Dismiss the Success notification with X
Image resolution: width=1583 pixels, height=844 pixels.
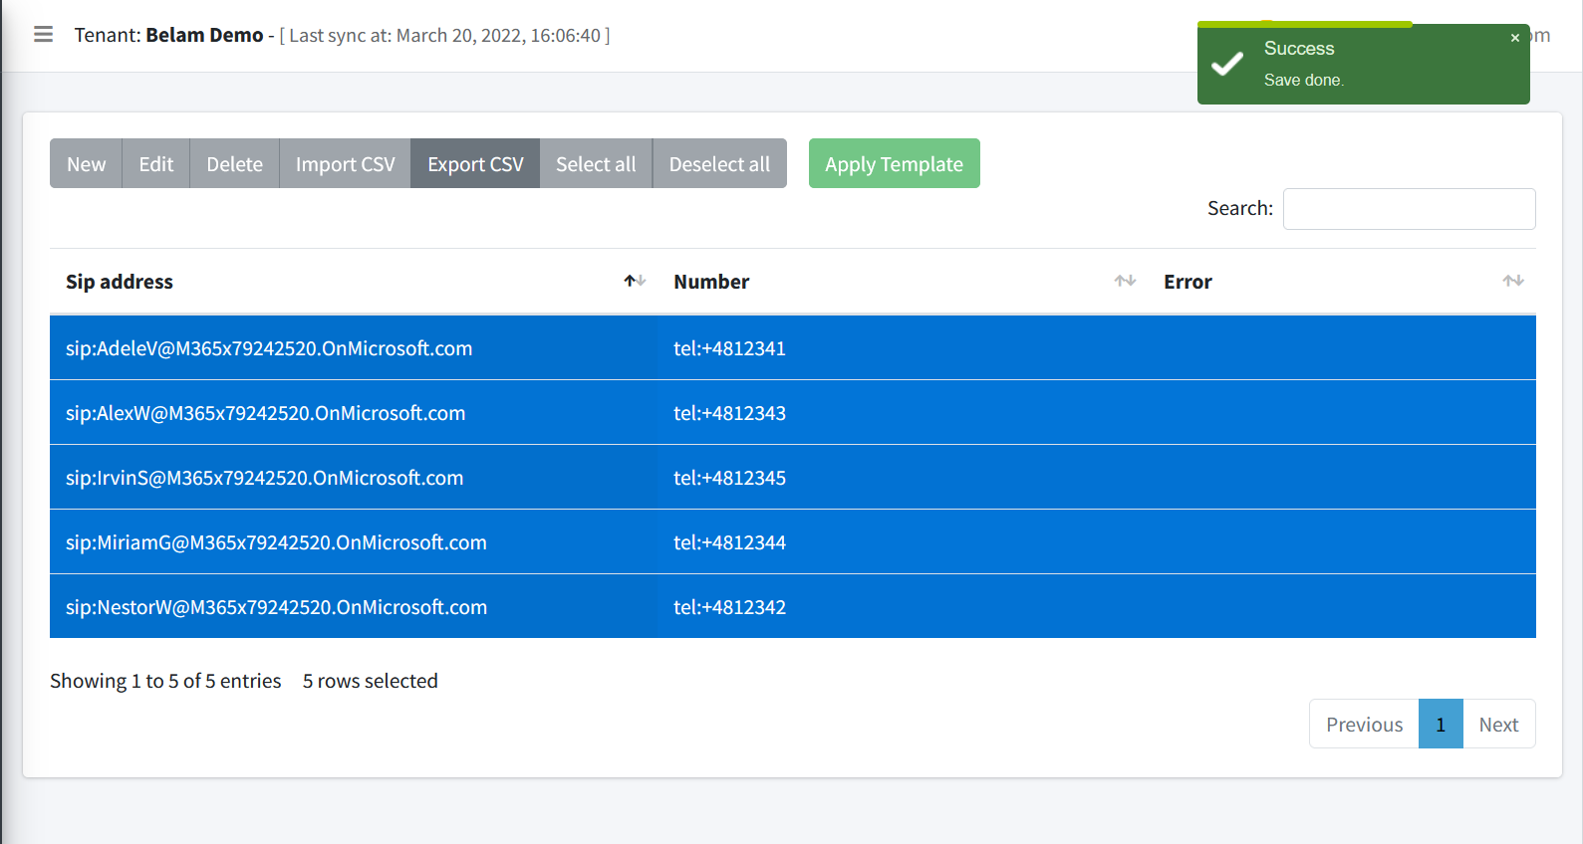[1514, 38]
